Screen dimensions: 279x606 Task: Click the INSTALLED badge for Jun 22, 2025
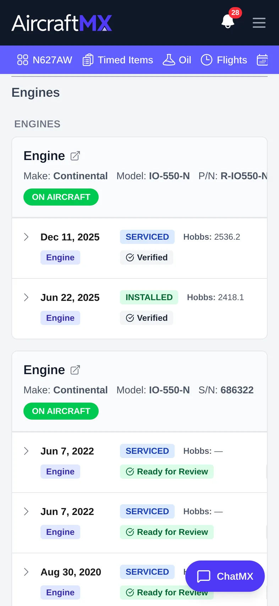coord(149,297)
